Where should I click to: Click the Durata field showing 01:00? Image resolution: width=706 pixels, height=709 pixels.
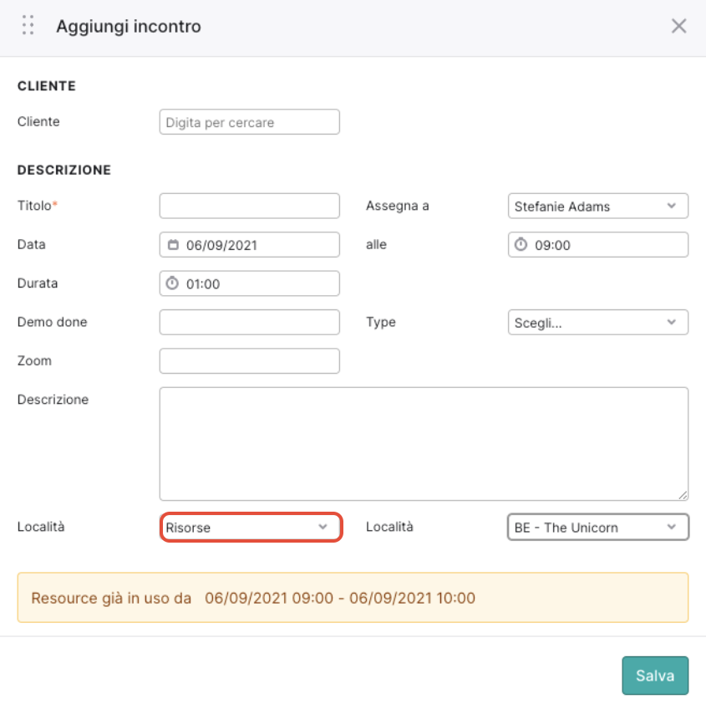[250, 283]
